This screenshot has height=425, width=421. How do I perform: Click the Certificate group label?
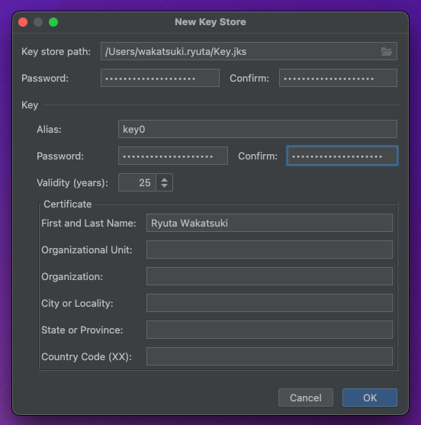67,204
